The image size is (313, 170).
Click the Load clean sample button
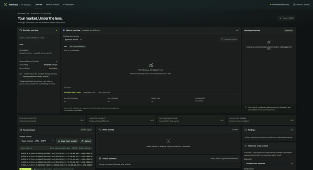67,141
